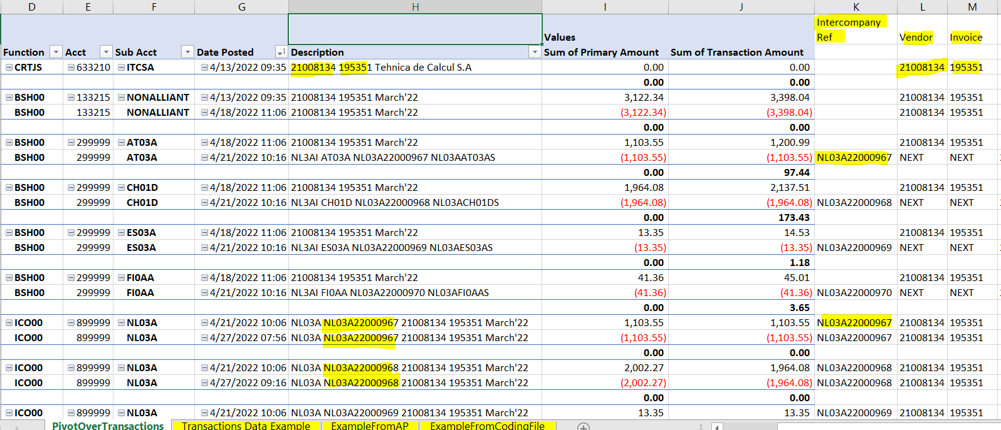Toggle collapse on ES03A sub account
Viewport: 1001px width, 430px height.
[122, 233]
